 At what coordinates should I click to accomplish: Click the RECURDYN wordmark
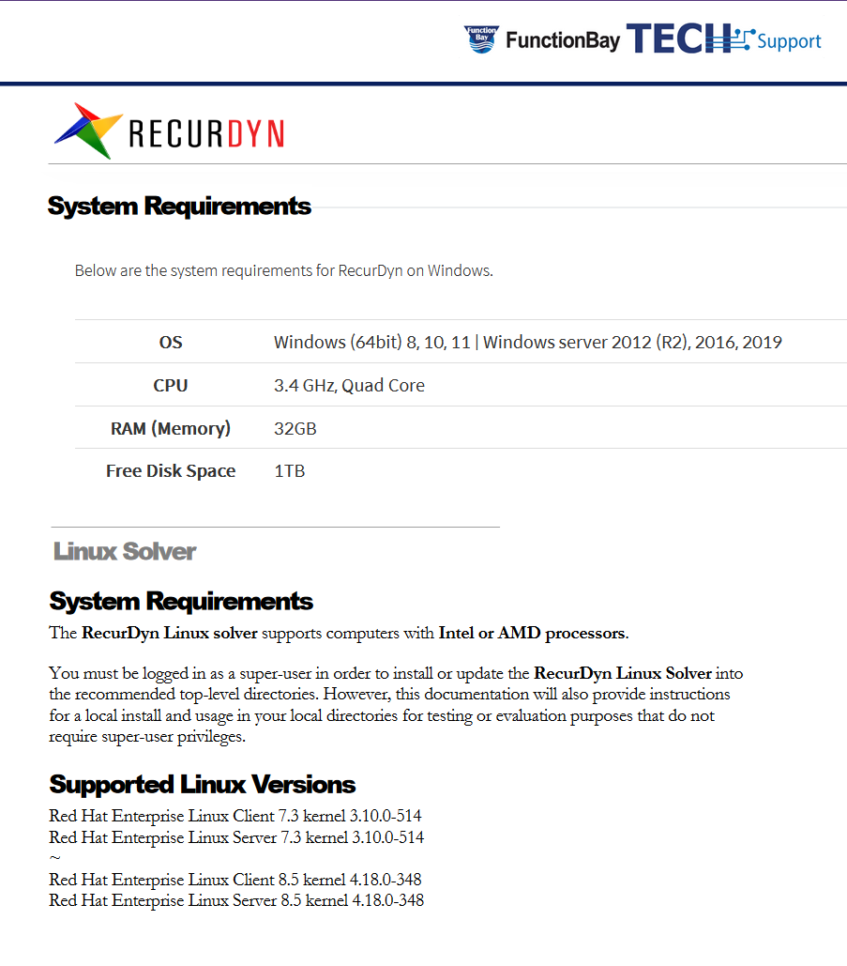tap(206, 133)
